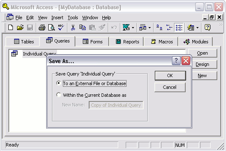Close the Save As dialog with X
The width and height of the screenshot is (226, 151).
click(x=186, y=60)
